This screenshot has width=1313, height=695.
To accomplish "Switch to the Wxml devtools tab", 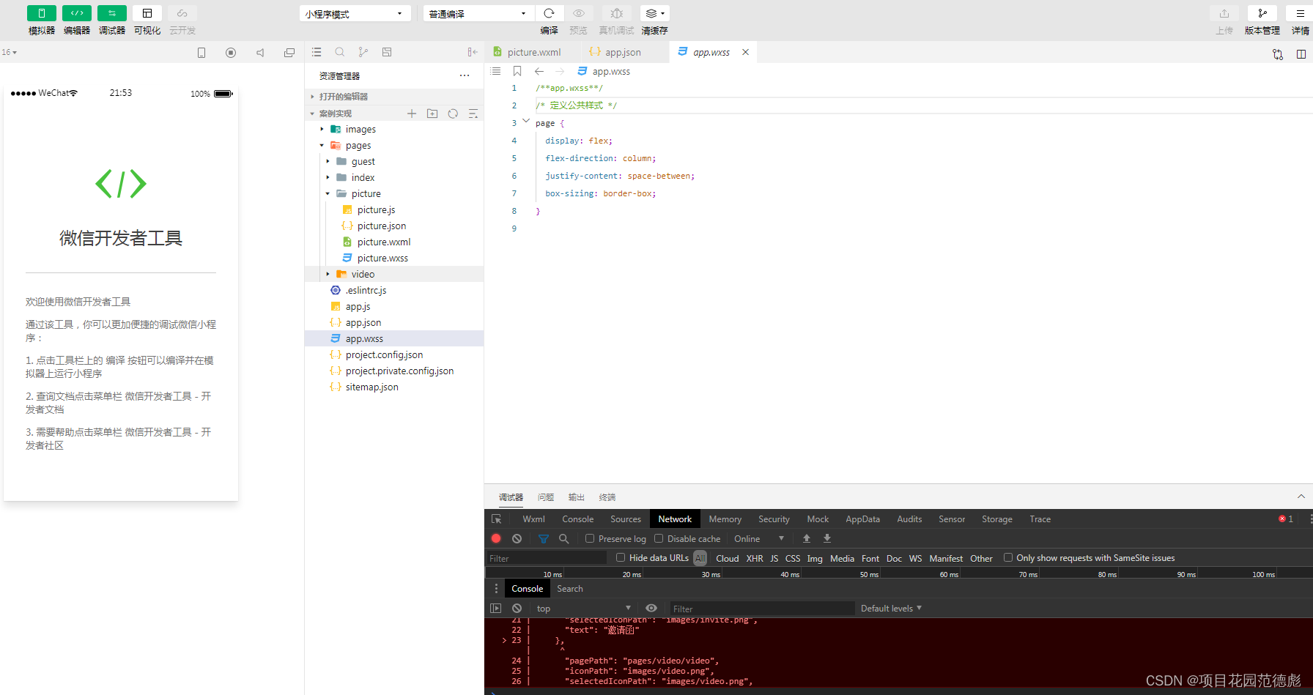I will 533,519.
